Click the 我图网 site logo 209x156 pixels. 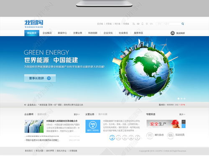[34, 24]
